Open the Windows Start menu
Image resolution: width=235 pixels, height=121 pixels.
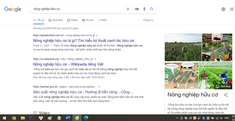[4, 118]
